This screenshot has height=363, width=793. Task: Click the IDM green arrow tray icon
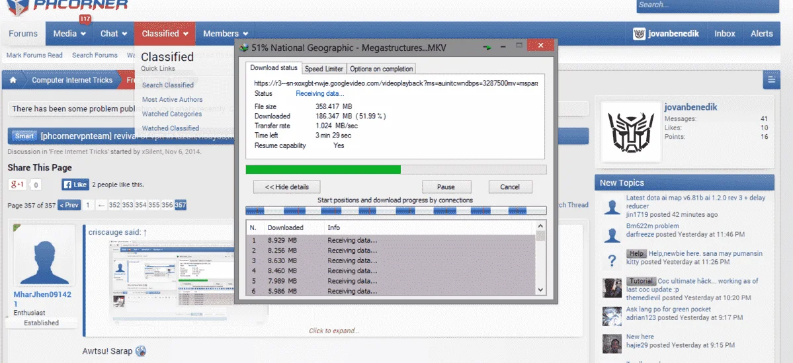[487, 47]
